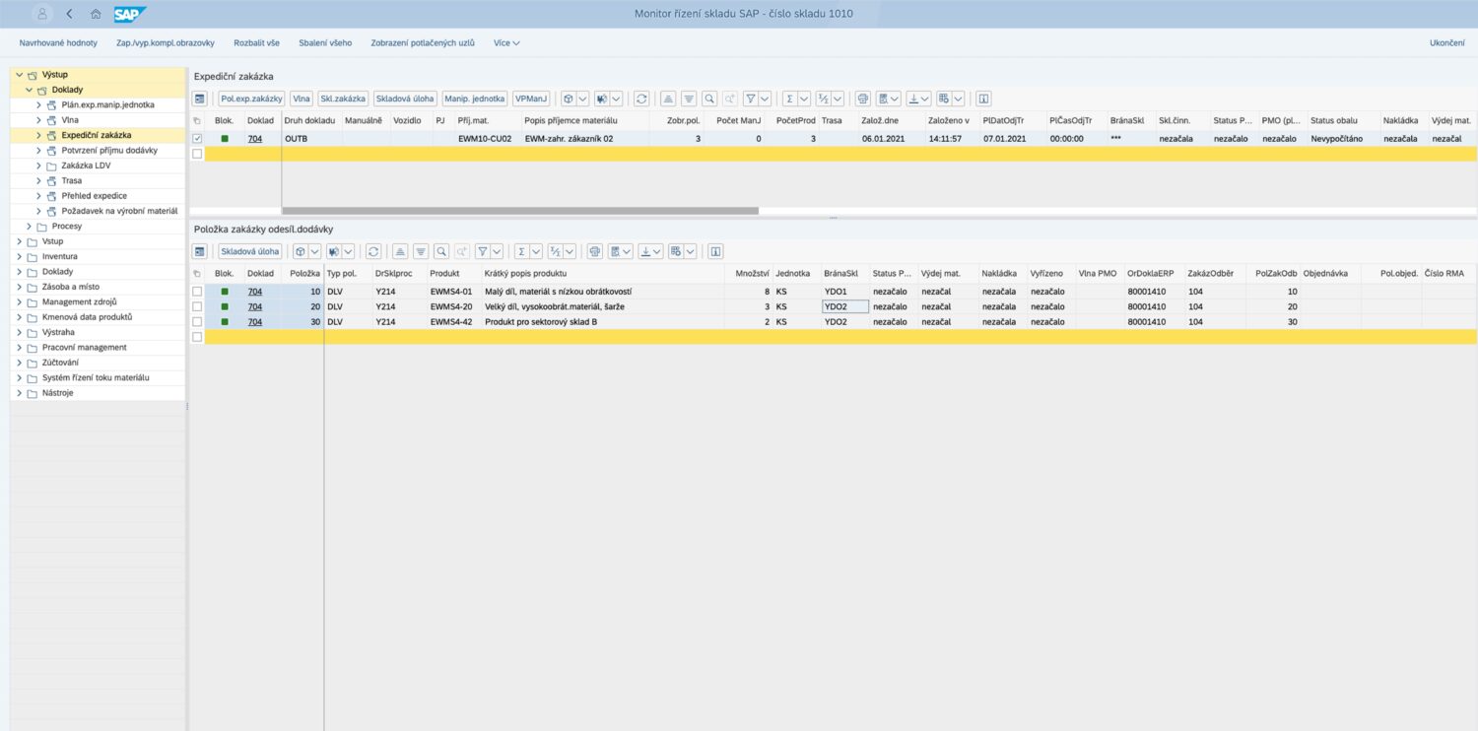Expand the Procesy tree node
The width and height of the screenshot is (1478, 731).
[30, 227]
